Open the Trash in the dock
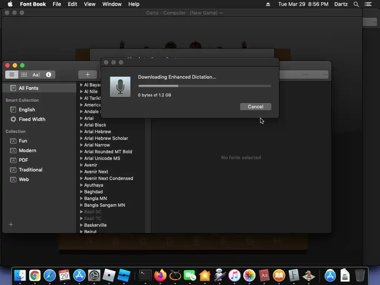 tap(360, 276)
